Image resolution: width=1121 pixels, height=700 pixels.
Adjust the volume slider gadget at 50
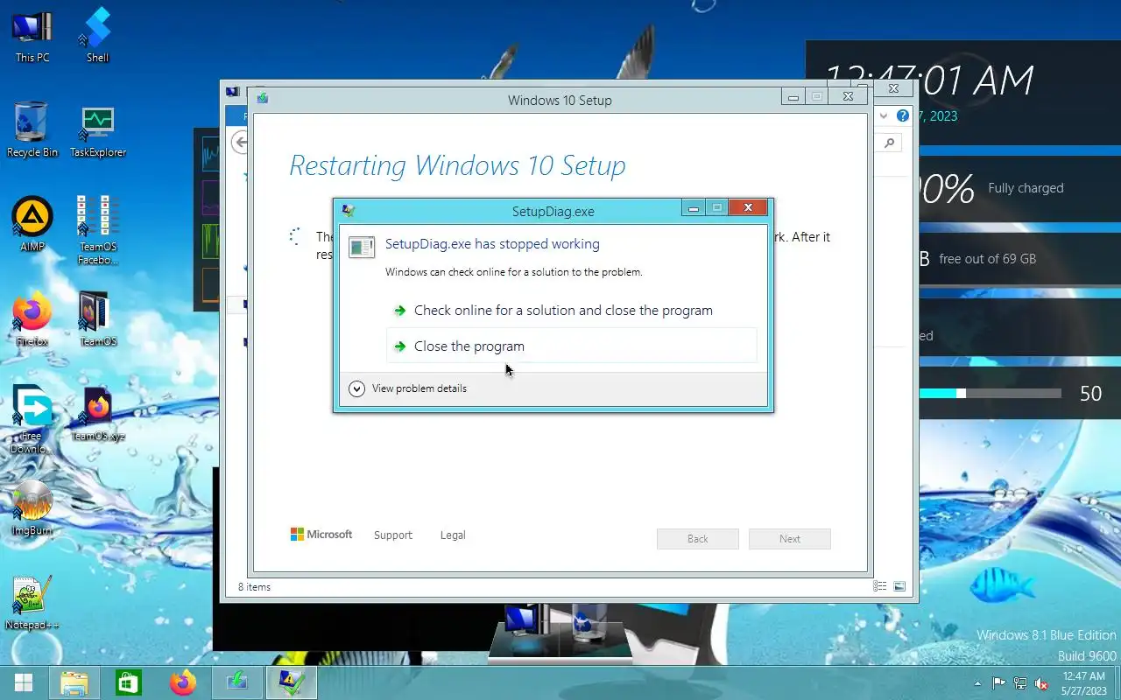[x=961, y=394]
